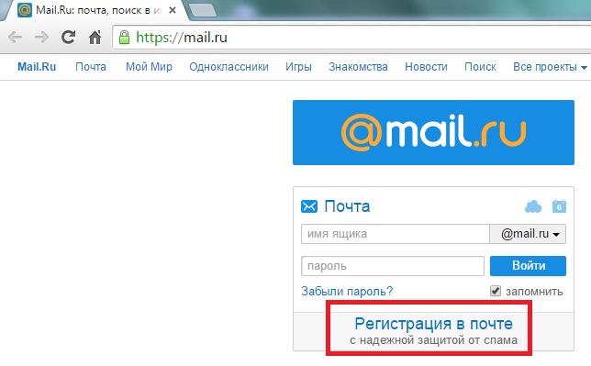The image size is (591, 366).
Task: Click into the пароль field
Action: point(393,266)
